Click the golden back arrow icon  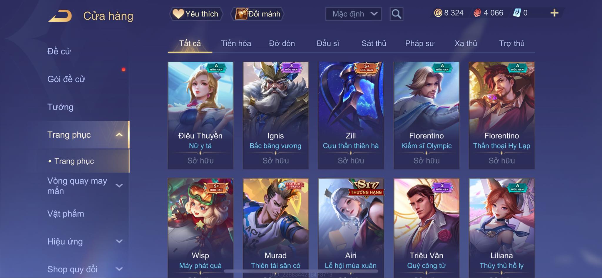click(x=60, y=16)
